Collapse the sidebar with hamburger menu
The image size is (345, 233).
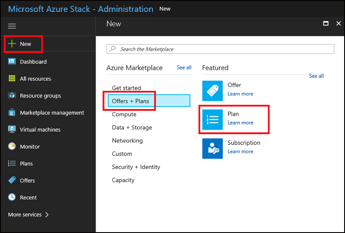pos(12,26)
